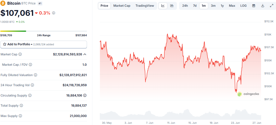Screen dimensions: 276x125
Task: Download the chart data
Action: coord(263,6)
